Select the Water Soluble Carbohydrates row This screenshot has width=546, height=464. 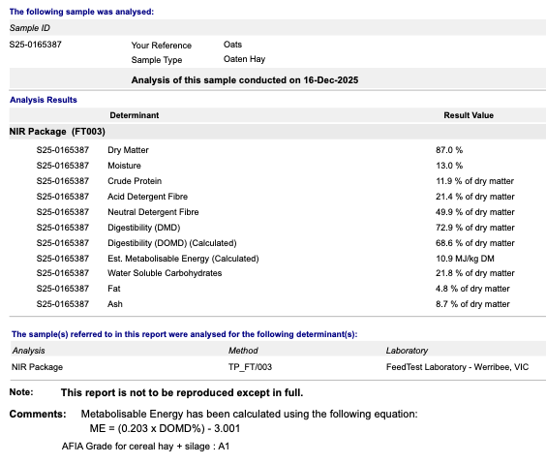(277, 273)
